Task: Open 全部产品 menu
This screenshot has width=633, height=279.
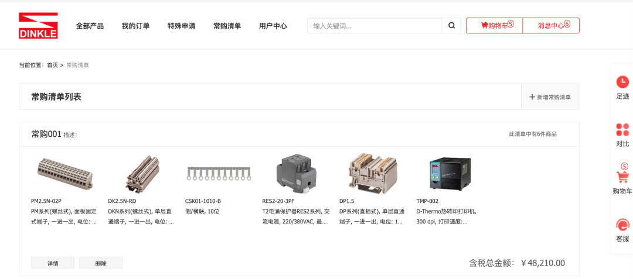Action: tap(90, 26)
